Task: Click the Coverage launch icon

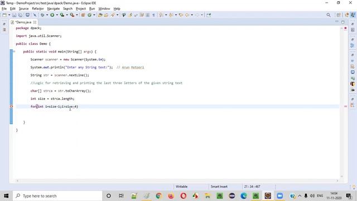Action: [x=62, y=15]
